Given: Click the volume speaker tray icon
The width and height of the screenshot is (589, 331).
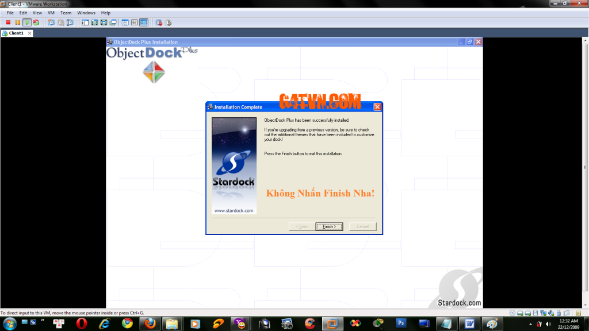Looking at the screenshot, I should coord(548,324).
